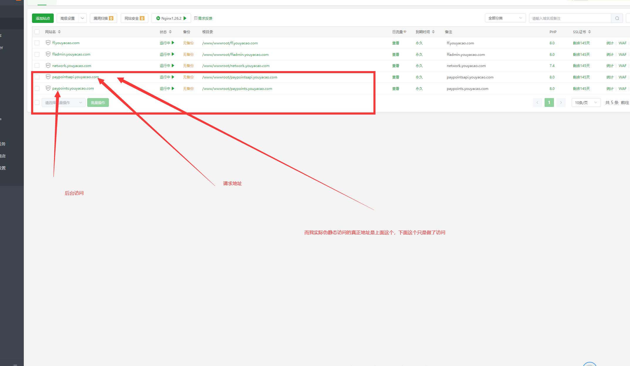Click 查看 traffic link for paypoints.youyacao.com

point(396,88)
